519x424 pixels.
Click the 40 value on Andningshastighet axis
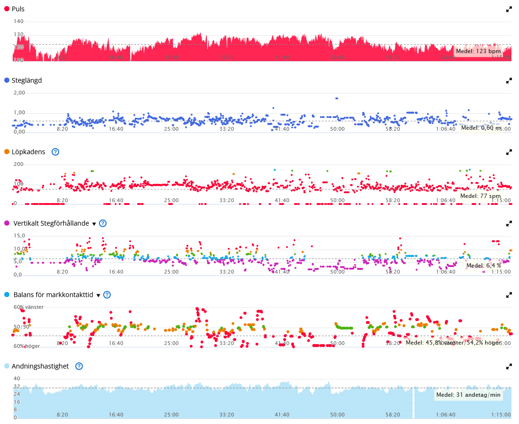(x=17, y=378)
